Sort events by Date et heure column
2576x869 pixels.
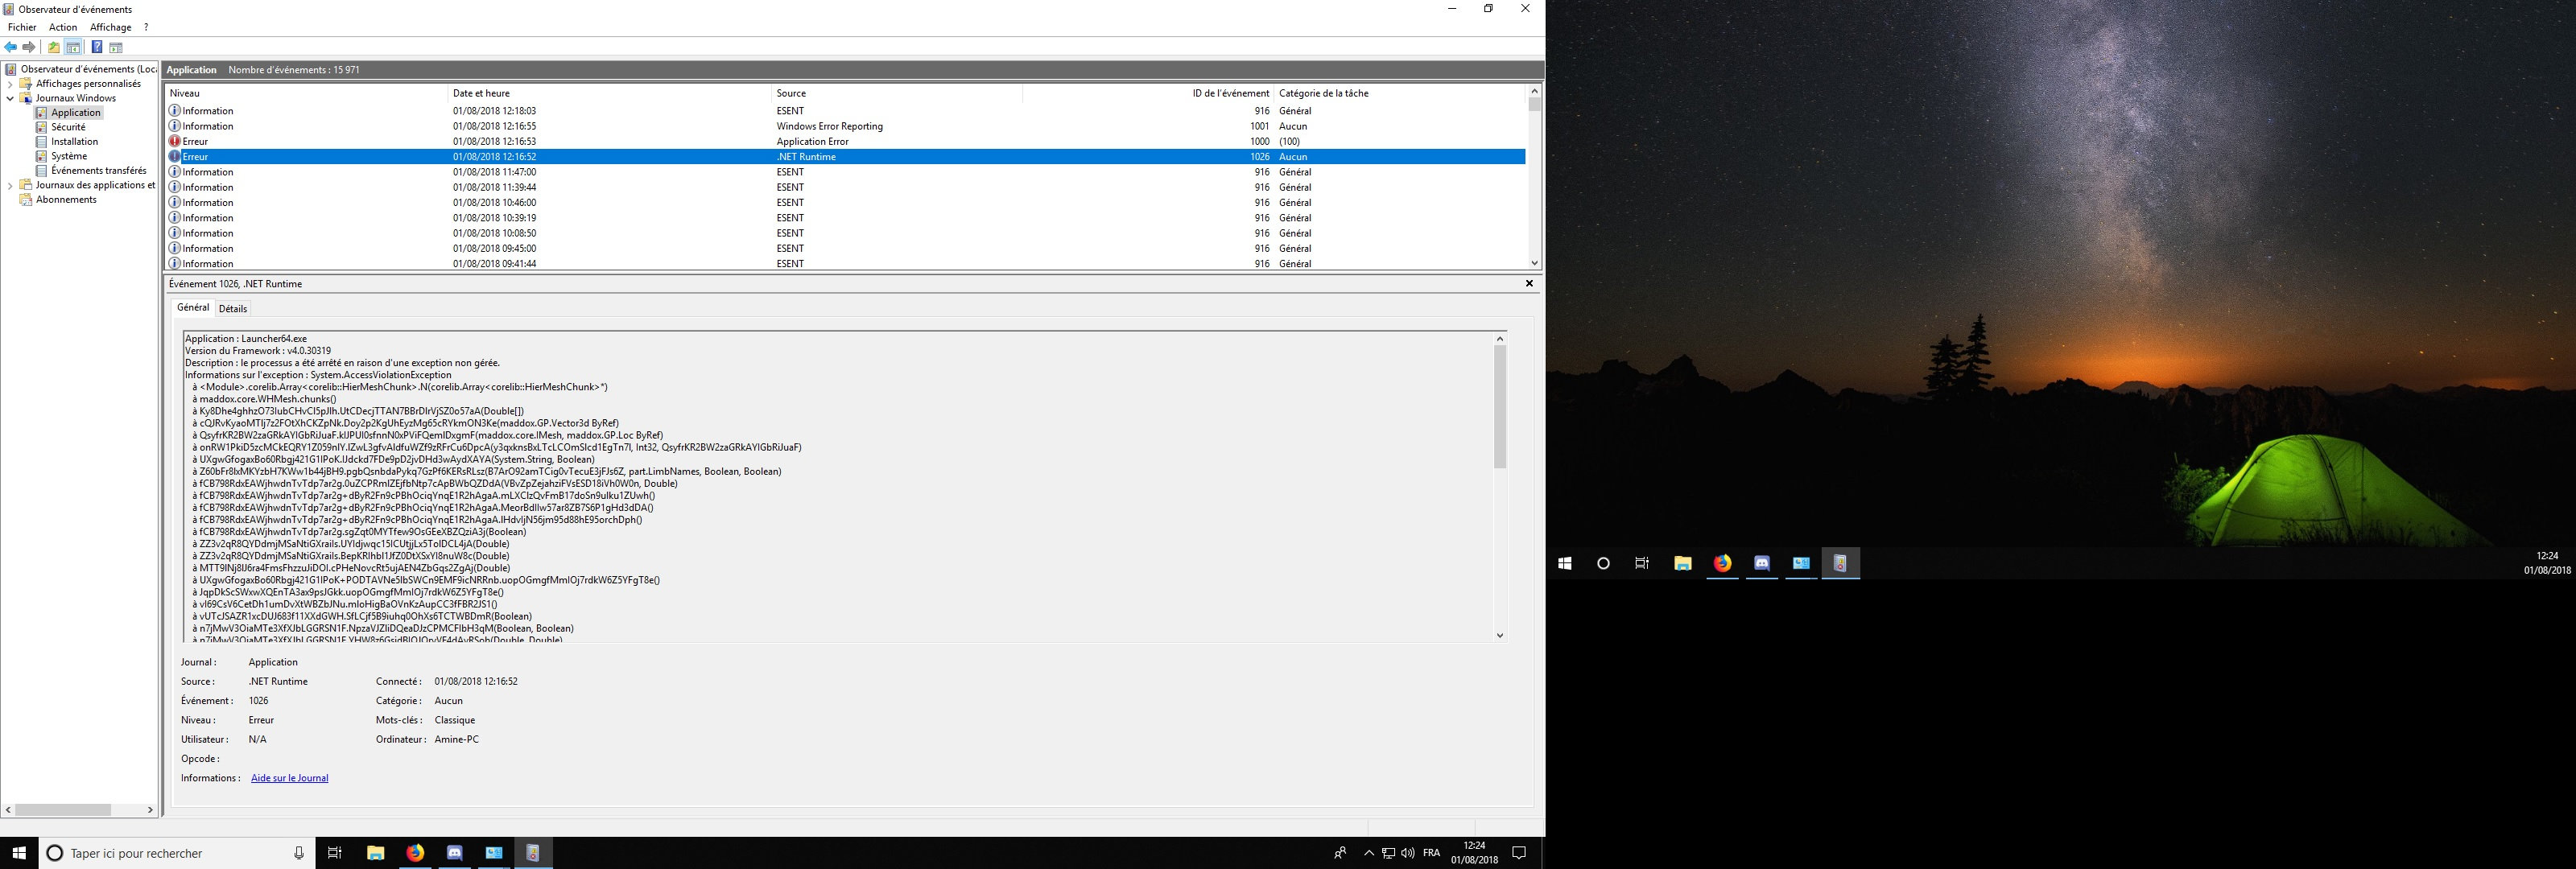tap(481, 93)
